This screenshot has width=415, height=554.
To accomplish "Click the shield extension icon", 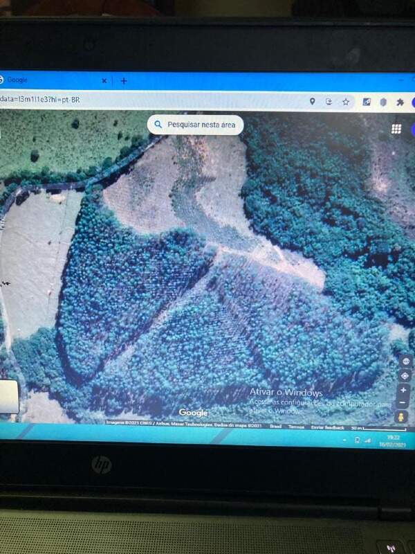I will coord(384,102).
